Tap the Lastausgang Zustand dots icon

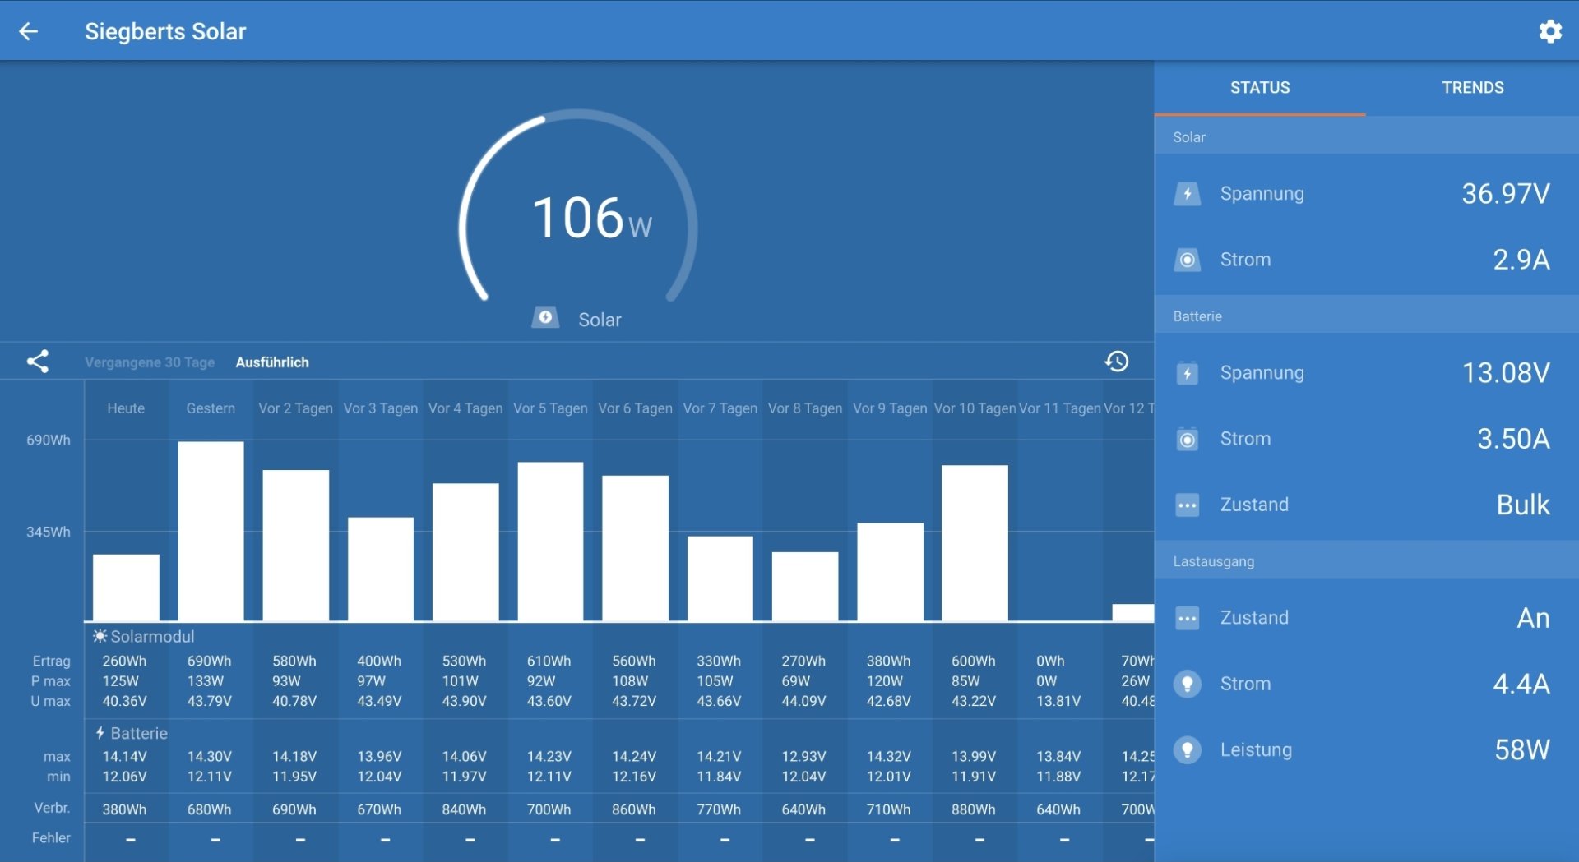pyautogui.click(x=1187, y=618)
